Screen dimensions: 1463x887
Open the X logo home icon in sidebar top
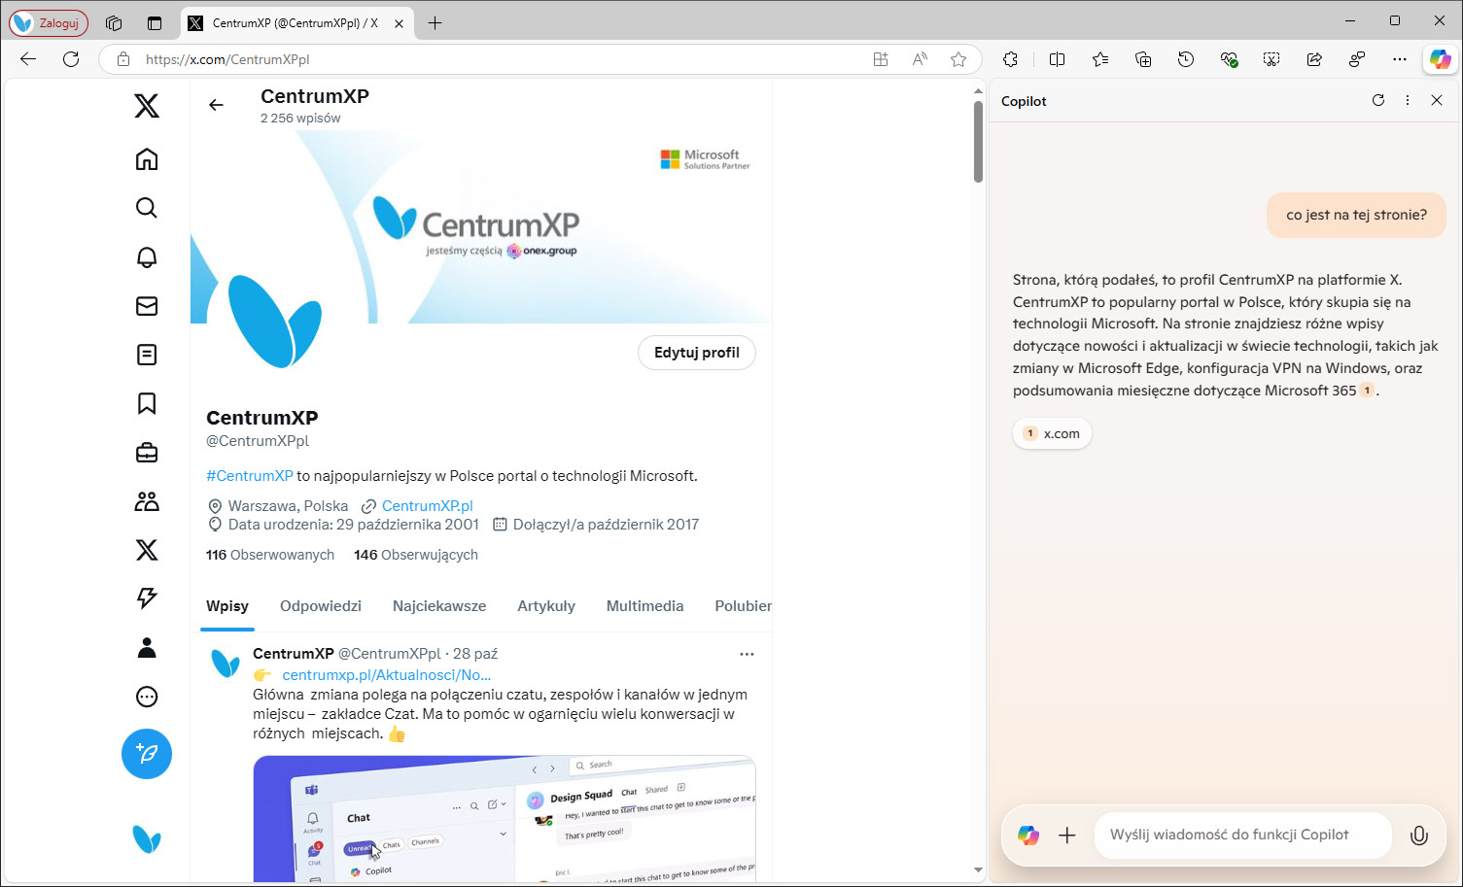click(x=147, y=106)
